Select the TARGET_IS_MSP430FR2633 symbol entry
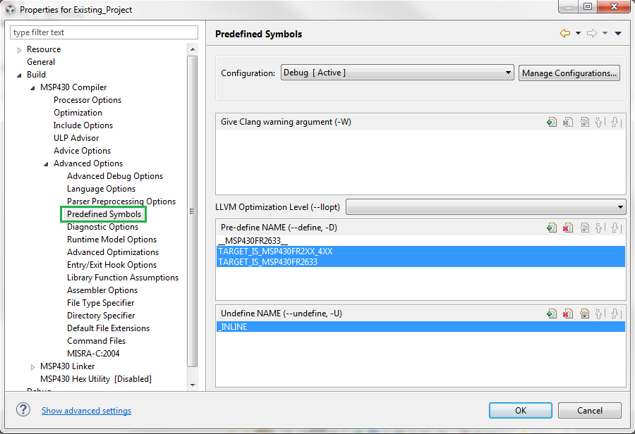635x434 pixels. [x=267, y=262]
